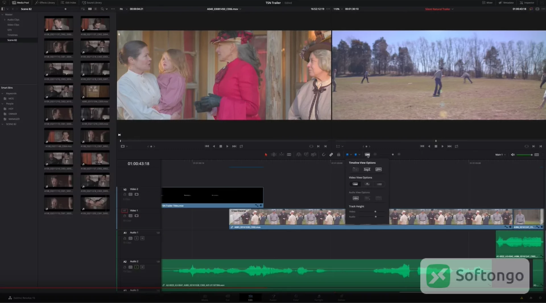This screenshot has height=303, width=546.
Task: Toggle position lock padlock in toolbar
Action: pyautogui.click(x=339, y=154)
